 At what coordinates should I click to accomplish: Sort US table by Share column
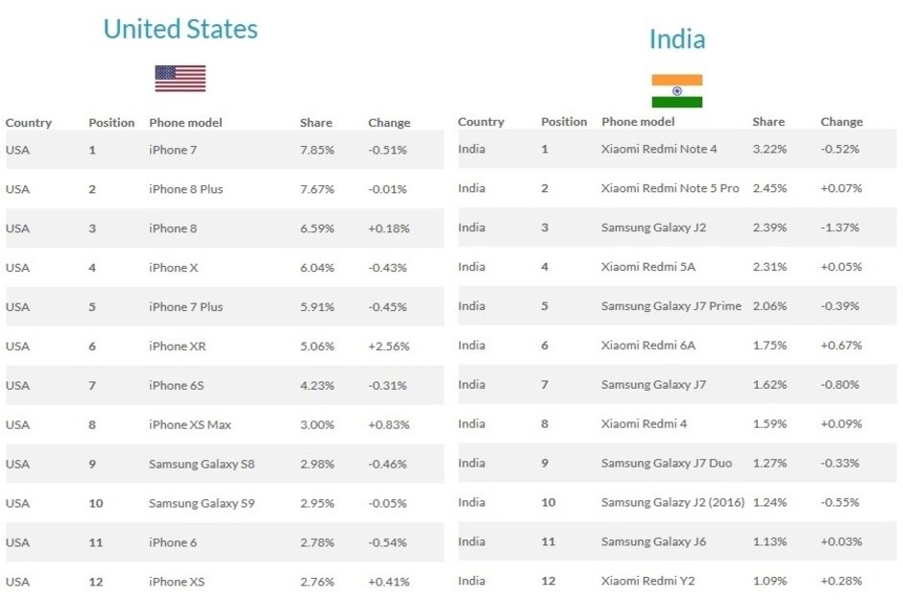[x=316, y=123]
